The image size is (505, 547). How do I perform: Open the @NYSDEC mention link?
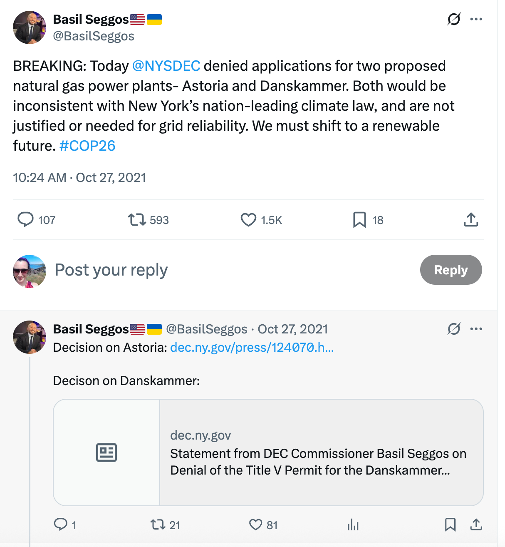(166, 66)
